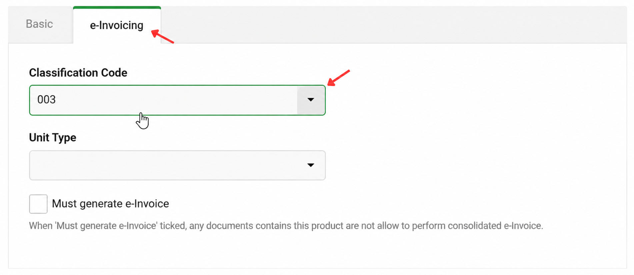Click the consolidated e-Invoice help note text
Viewport: 634px width, 275px height.
pyautogui.click(x=286, y=226)
